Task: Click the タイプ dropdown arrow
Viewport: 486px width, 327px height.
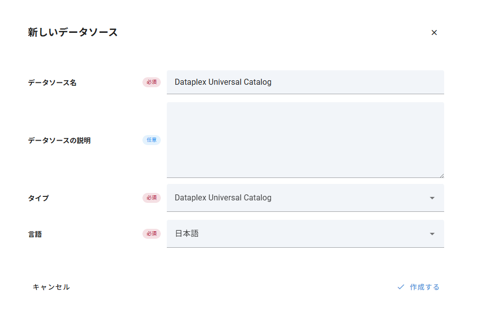Action: pyautogui.click(x=432, y=198)
